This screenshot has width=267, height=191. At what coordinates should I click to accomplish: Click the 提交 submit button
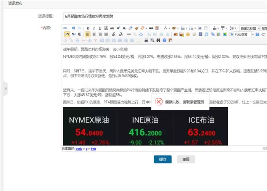point(162,159)
